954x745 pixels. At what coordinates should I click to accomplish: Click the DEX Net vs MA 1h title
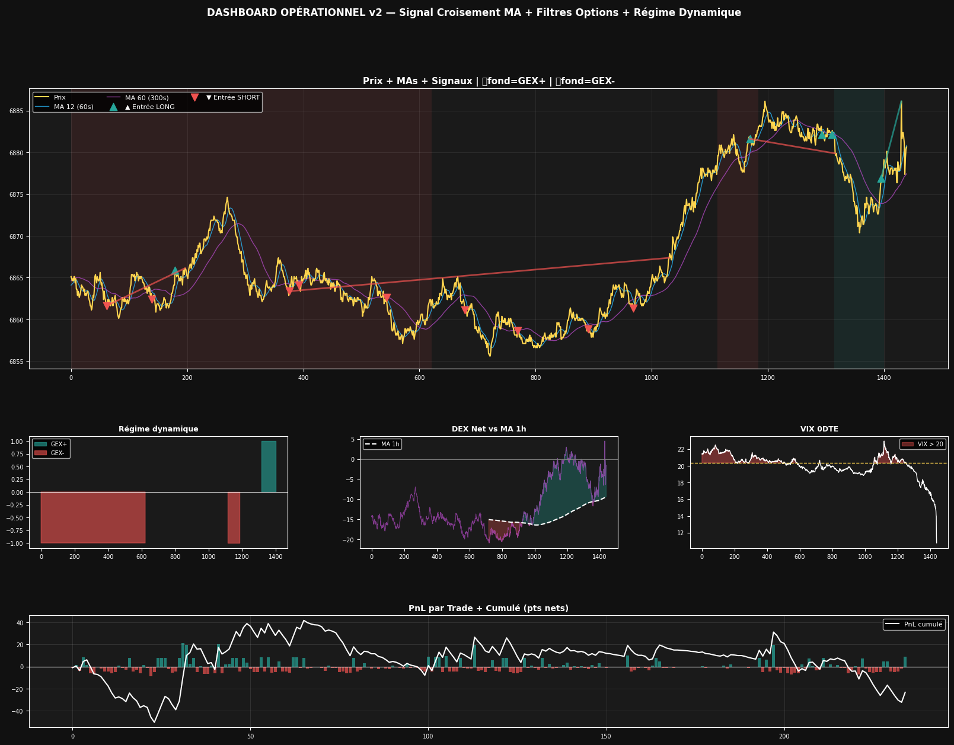pyautogui.click(x=489, y=429)
